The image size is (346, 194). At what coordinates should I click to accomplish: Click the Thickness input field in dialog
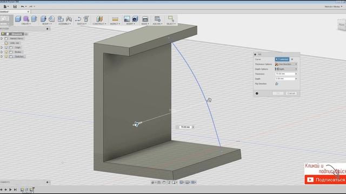(x=285, y=74)
